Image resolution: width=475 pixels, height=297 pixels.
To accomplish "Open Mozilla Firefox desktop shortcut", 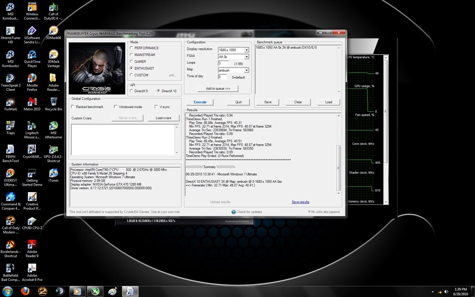I will click(32, 83).
